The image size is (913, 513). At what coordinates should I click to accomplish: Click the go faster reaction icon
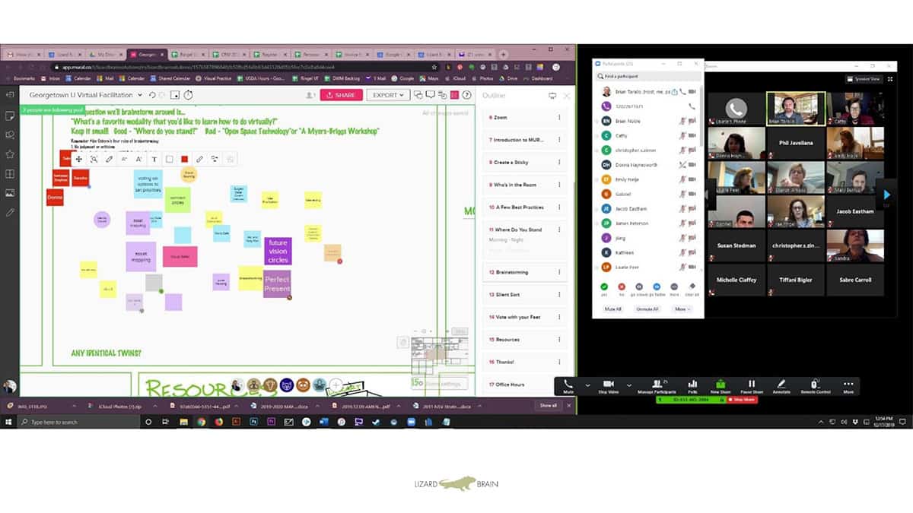657,287
